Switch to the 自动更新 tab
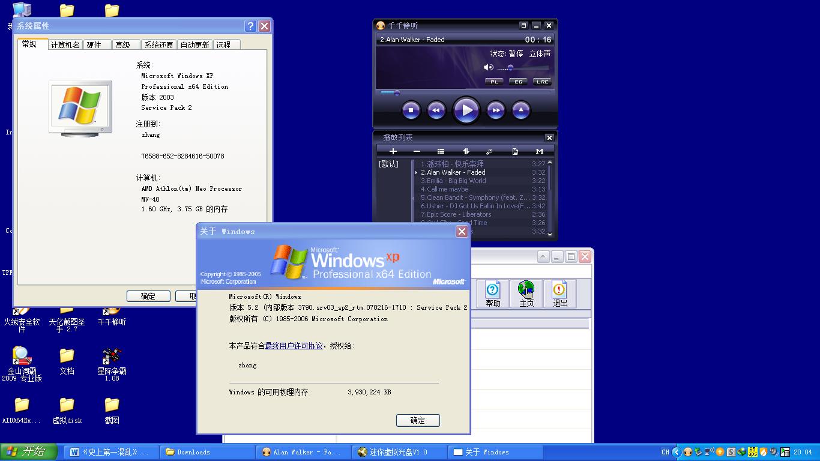Viewport: 820px width, 461px height. tap(194, 44)
